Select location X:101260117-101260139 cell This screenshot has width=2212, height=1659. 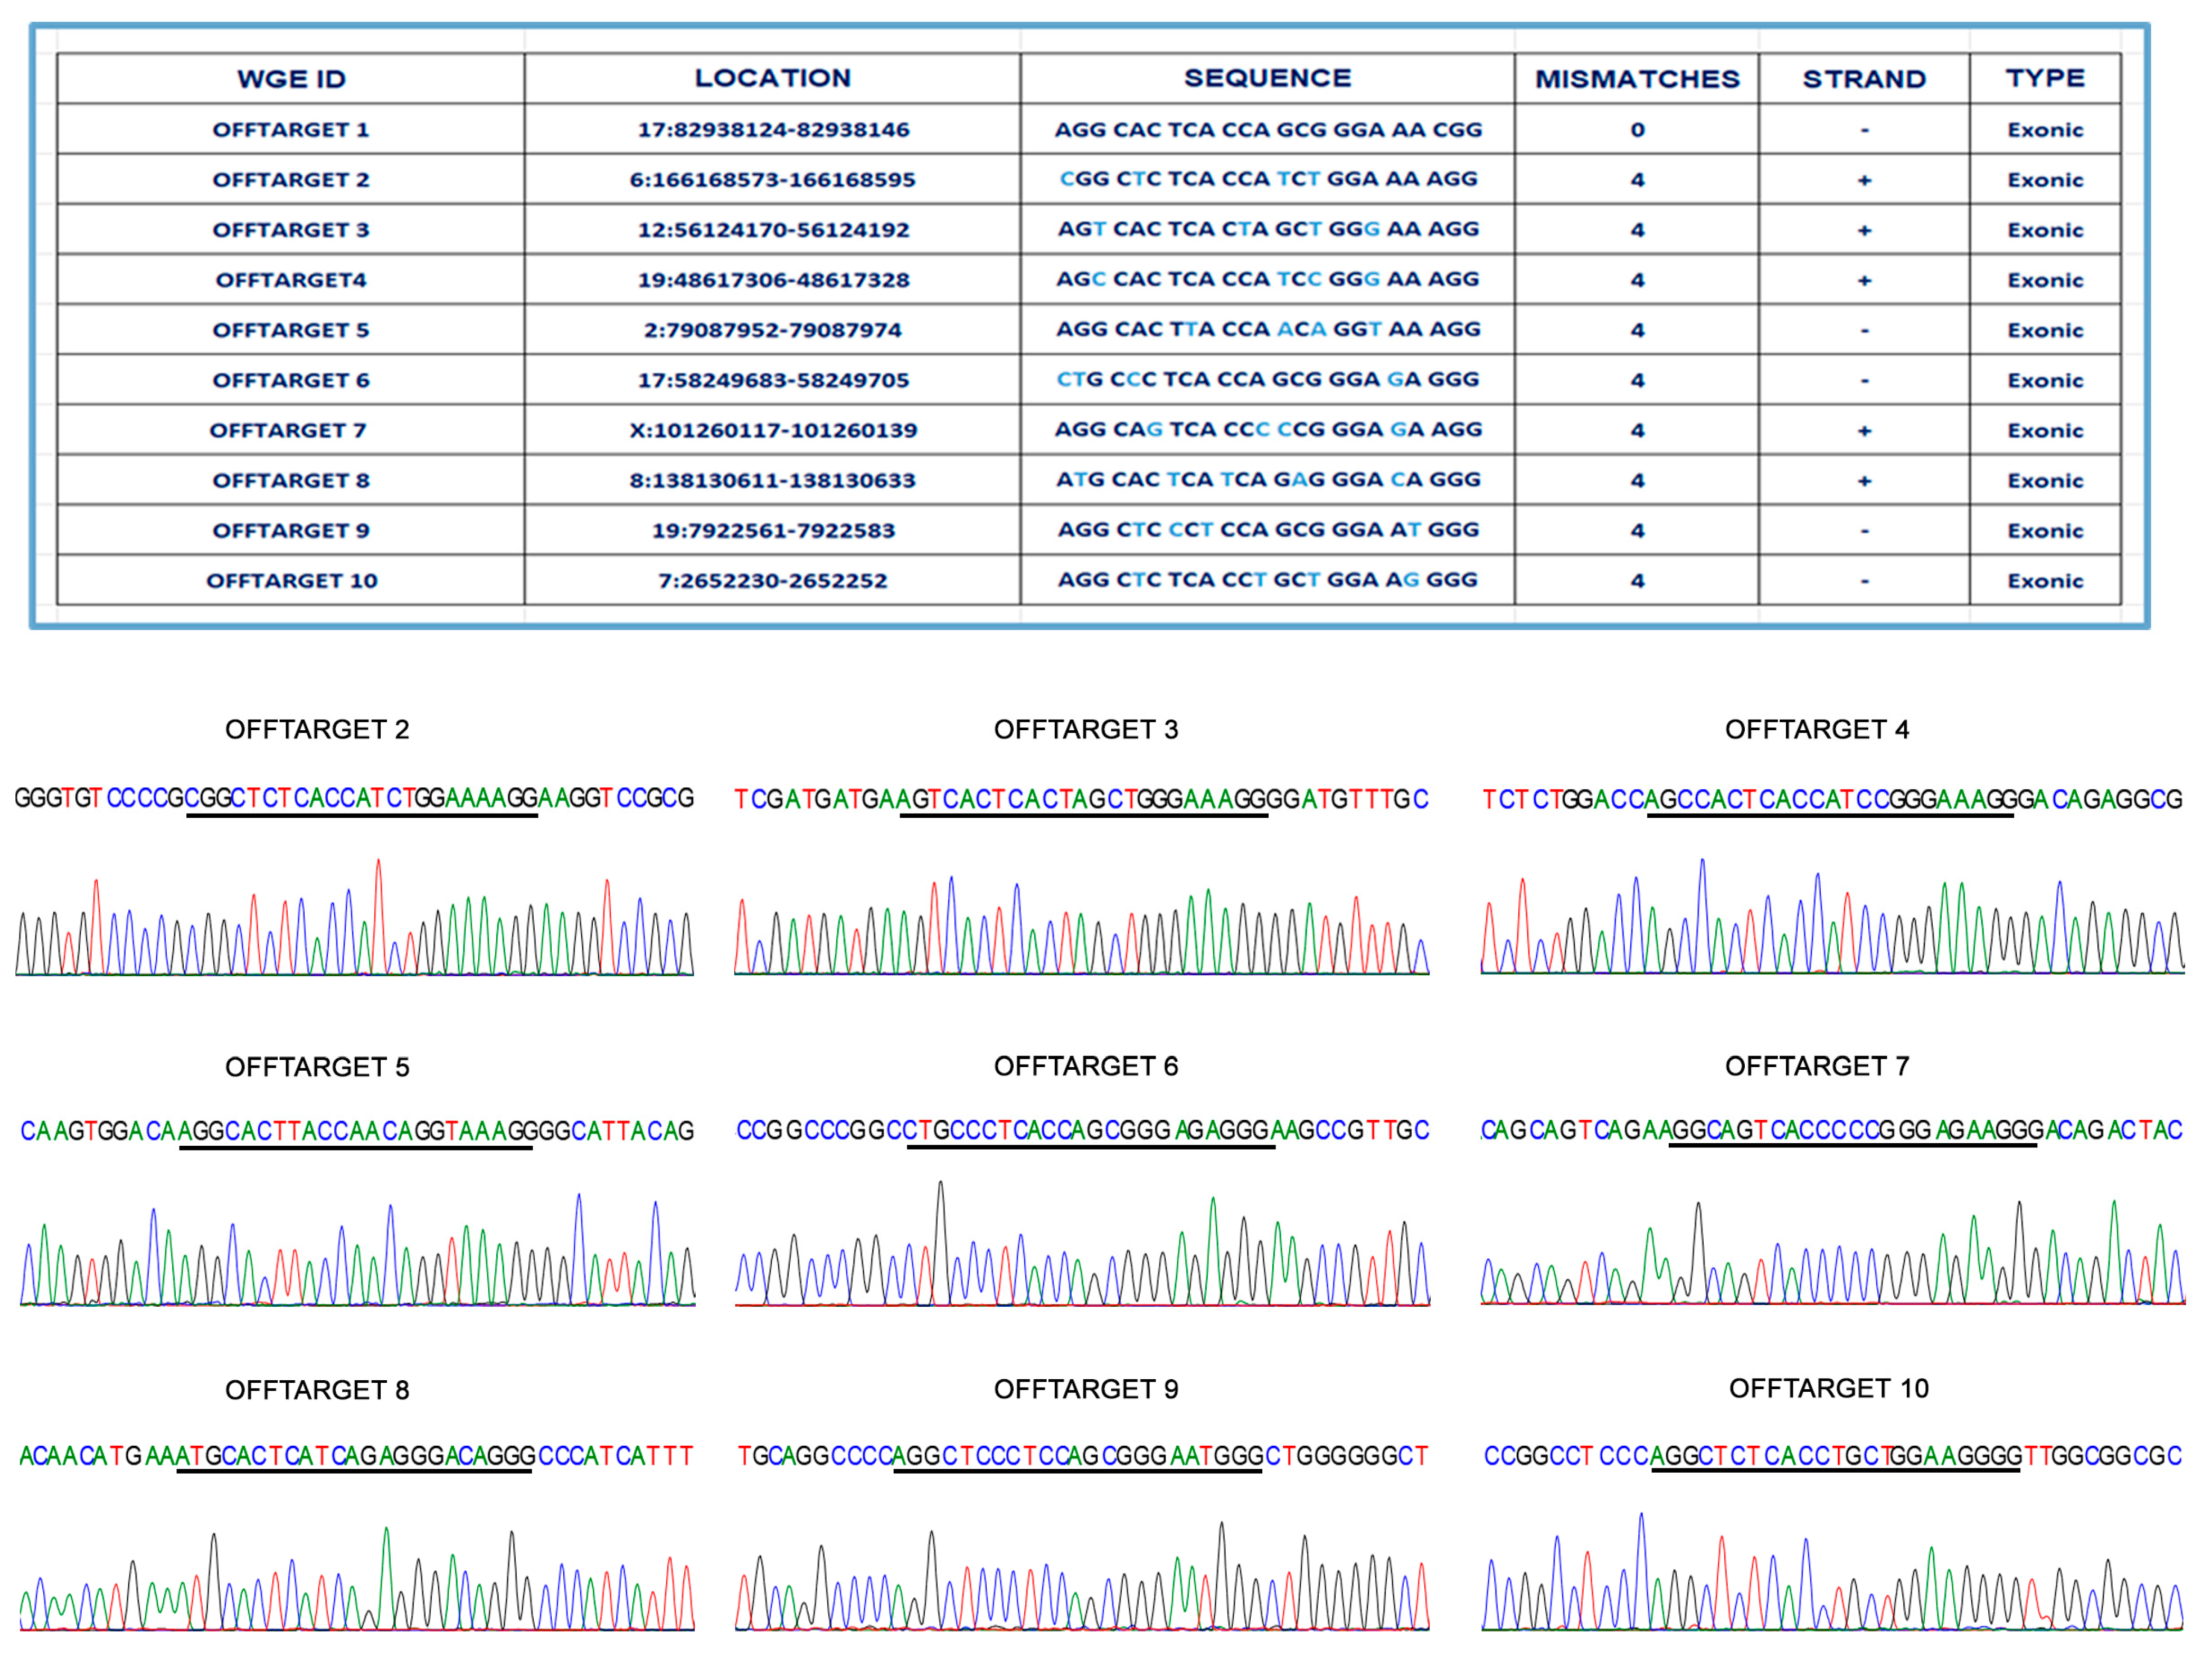click(772, 430)
